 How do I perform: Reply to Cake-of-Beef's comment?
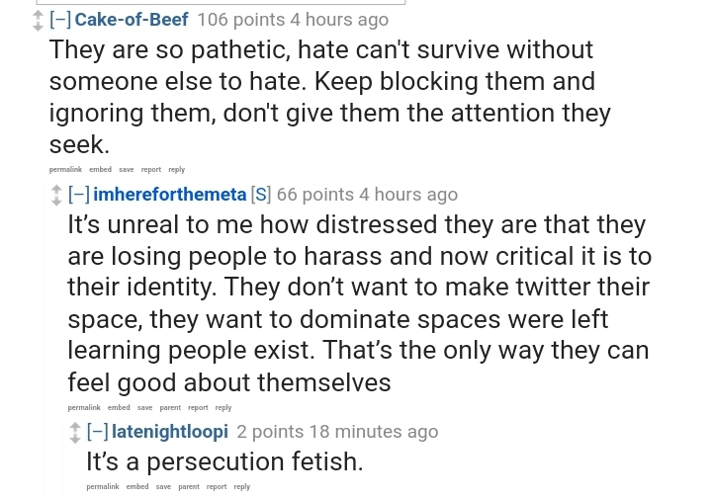[x=177, y=170]
